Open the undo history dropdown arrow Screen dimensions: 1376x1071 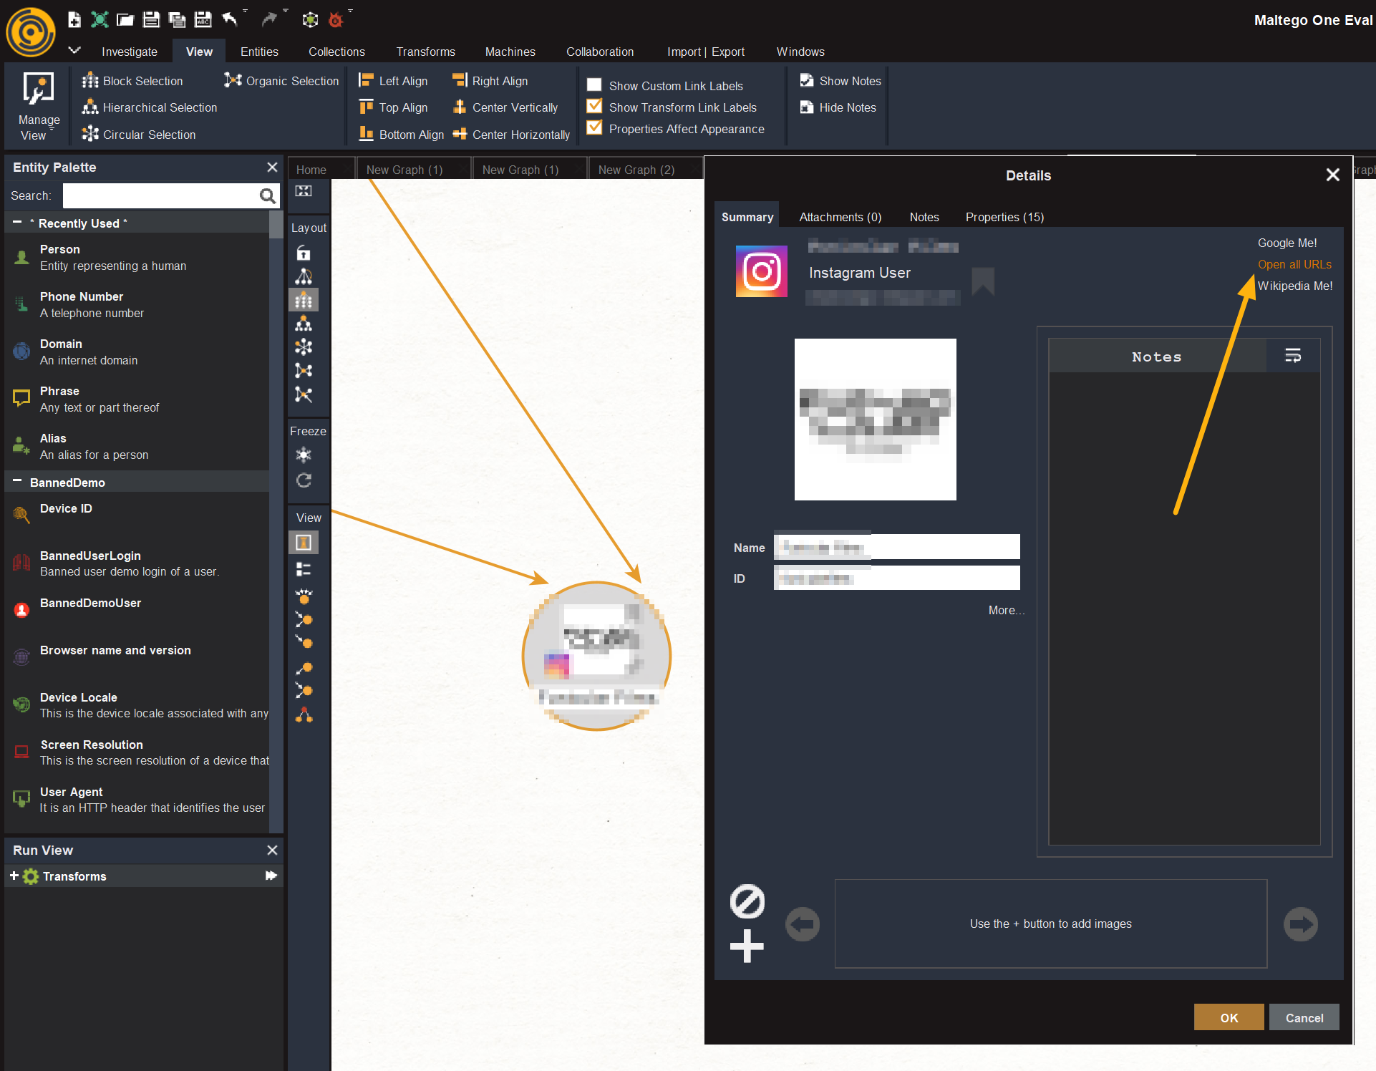(x=246, y=11)
